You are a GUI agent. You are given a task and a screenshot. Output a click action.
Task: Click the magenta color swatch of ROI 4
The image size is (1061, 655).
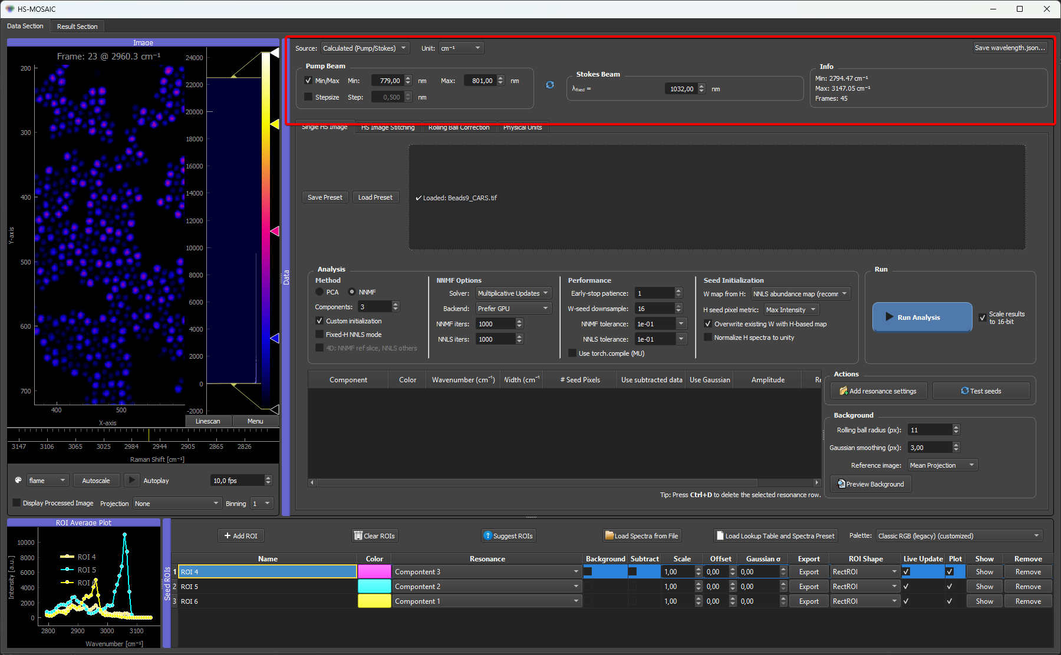[x=374, y=571]
